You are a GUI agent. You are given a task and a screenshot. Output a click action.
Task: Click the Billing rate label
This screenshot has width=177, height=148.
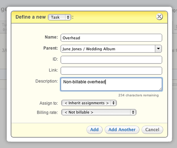[47, 112]
